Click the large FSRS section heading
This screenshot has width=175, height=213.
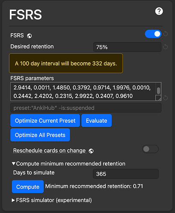coord(26,14)
